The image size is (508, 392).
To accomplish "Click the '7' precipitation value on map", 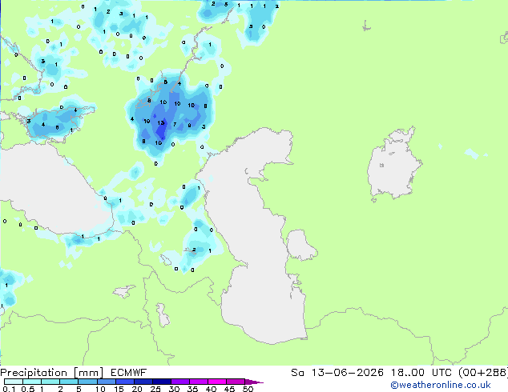I will pyautogui.click(x=175, y=124).
